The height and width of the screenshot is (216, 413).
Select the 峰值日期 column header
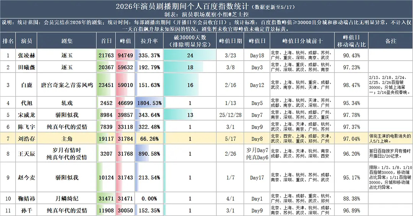point(230,41)
